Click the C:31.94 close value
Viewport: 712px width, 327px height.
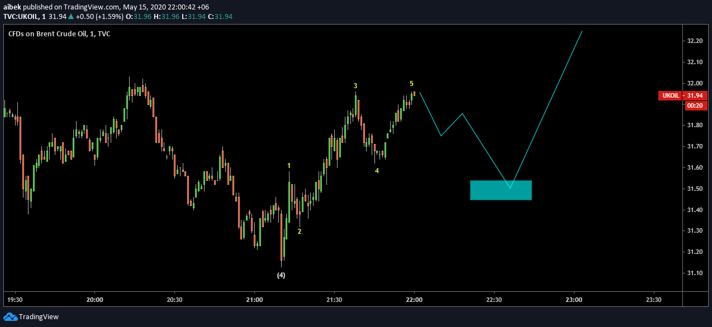(x=220, y=16)
